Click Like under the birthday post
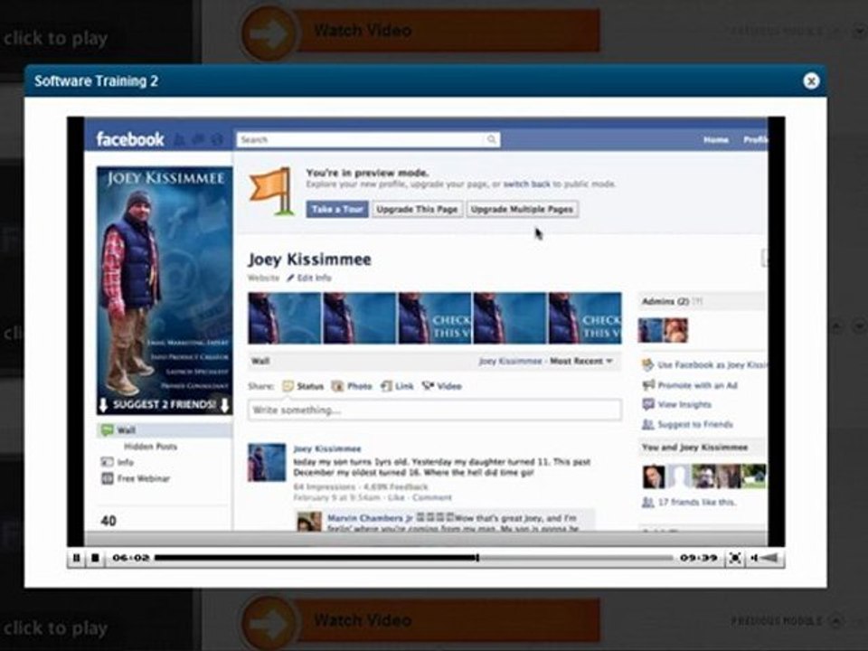 396,497
